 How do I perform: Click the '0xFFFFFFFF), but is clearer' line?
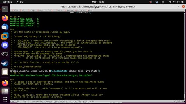[38, 97]
